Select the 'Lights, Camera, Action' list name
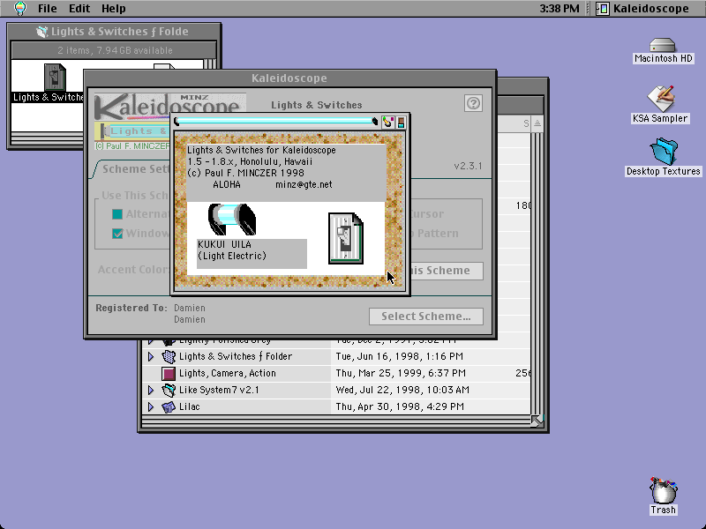Viewport: 706px width, 529px height. tap(228, 373)
